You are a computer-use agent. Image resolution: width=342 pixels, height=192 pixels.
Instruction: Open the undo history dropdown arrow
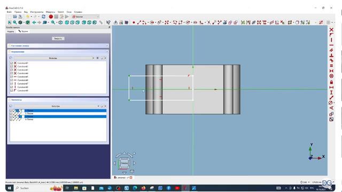(x=31, y=17)
